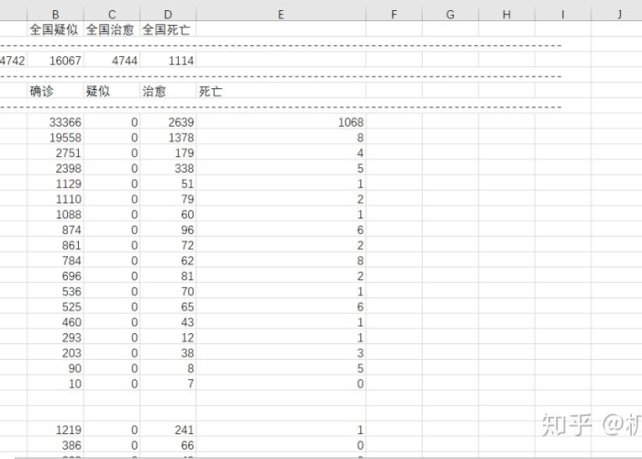Select the cell with value 460
642x459 pixels.
click(55, 321)
